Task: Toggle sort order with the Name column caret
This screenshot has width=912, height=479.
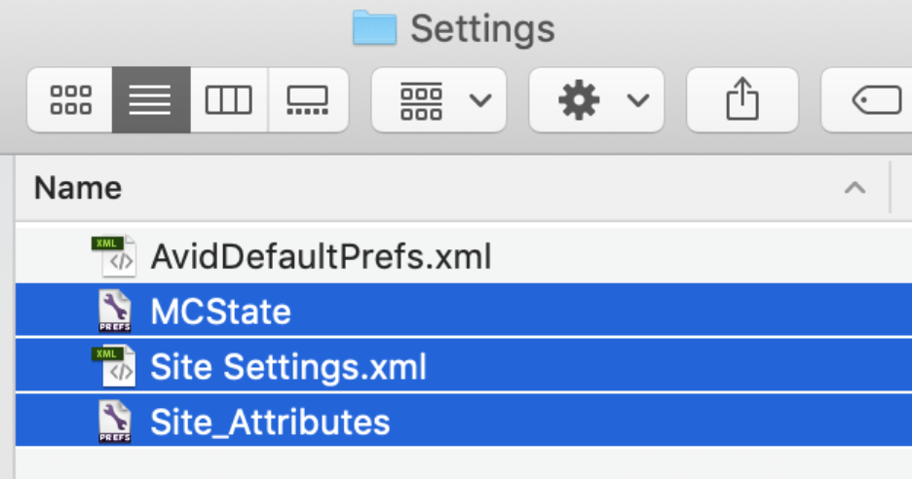Action: click(x=855, y=188)
